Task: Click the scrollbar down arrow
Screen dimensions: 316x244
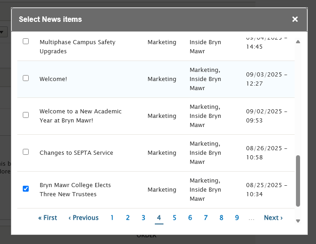Action: click(298, 221)
